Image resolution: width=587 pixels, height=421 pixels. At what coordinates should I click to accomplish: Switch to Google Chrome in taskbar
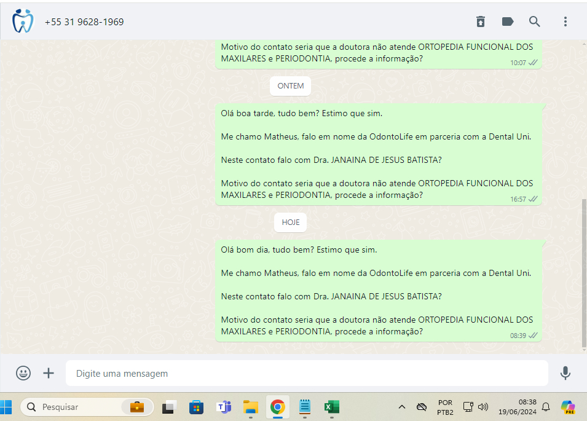(277, 407)
